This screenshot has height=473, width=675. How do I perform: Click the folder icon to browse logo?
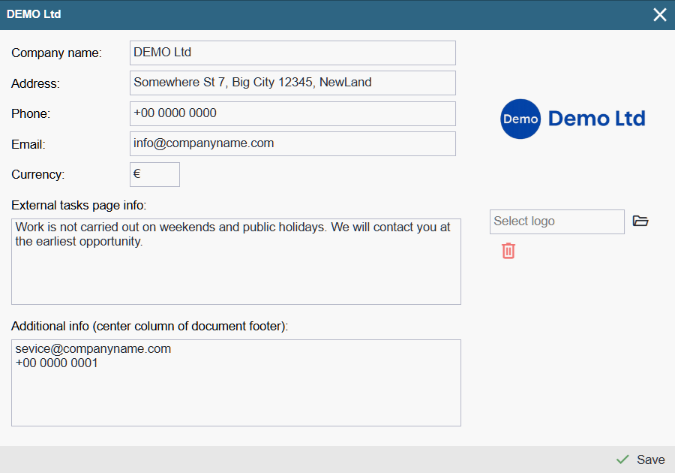(x=640, y=221)
